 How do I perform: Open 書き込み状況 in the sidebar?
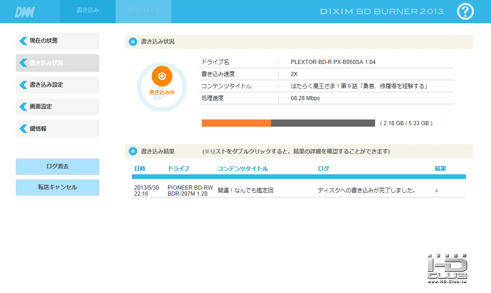tap(58, 63)
